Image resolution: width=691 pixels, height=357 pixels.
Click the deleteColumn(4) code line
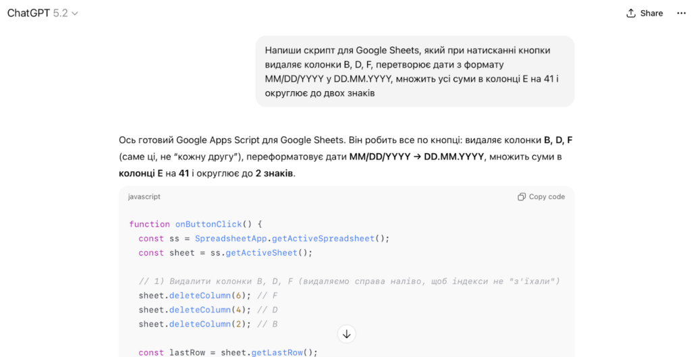(209, 310)
